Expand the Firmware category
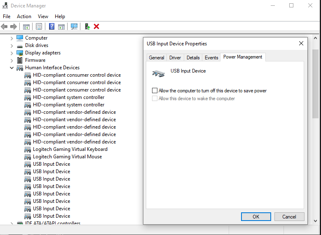The width and height of the screenshot is (321, 235). pyautogui.click(x=12, y=60)
